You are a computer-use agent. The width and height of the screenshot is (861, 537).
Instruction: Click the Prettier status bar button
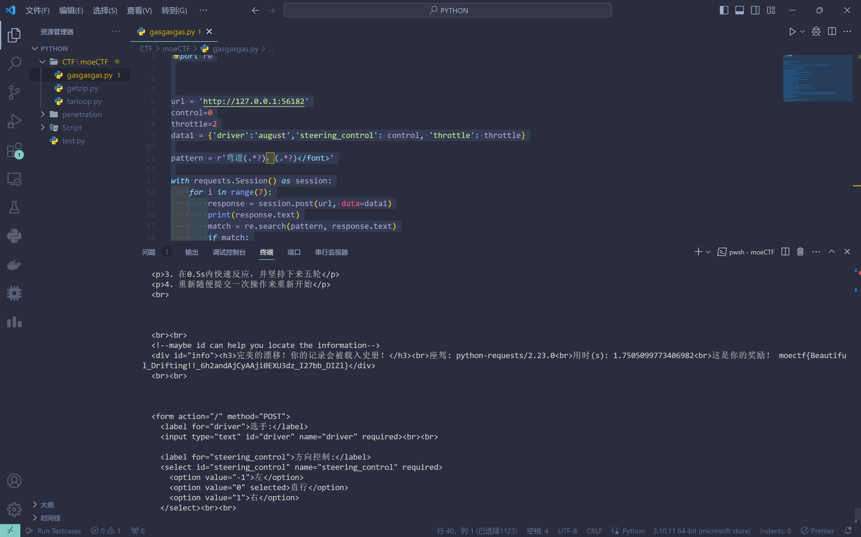point(818,531)
